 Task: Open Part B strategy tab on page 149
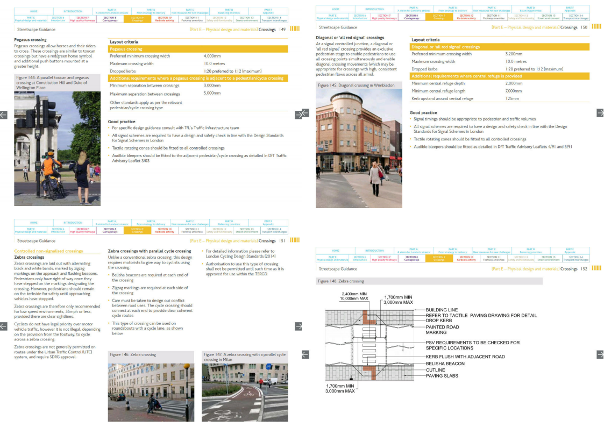[151, 11]
